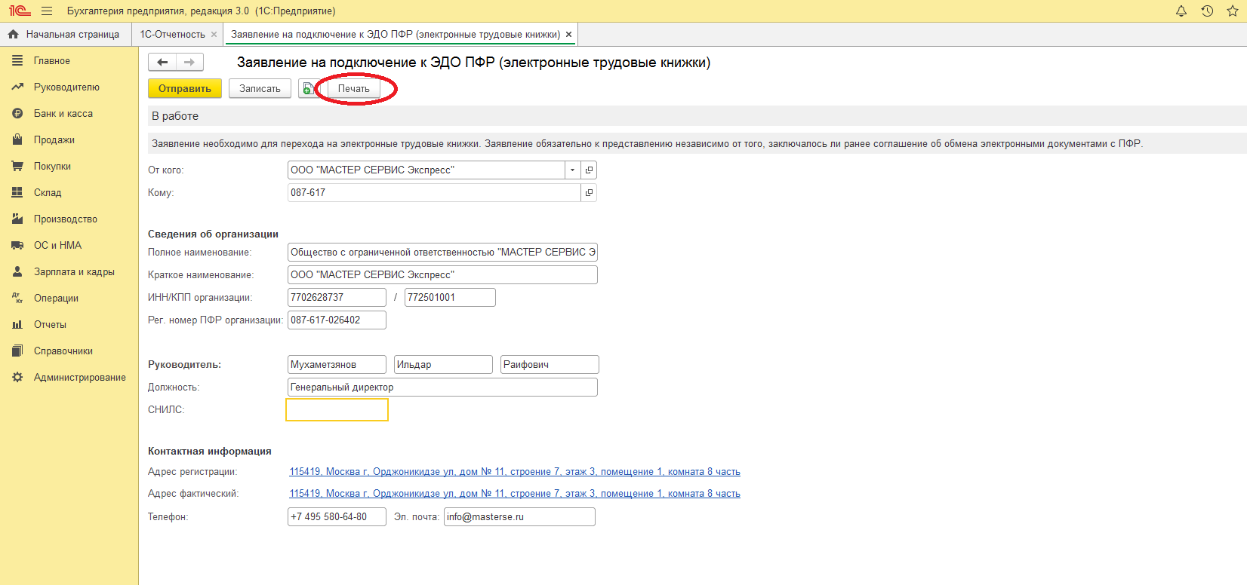Open the hamburger main menu icon
The image size is (1247, 585).
pos(47,11)
